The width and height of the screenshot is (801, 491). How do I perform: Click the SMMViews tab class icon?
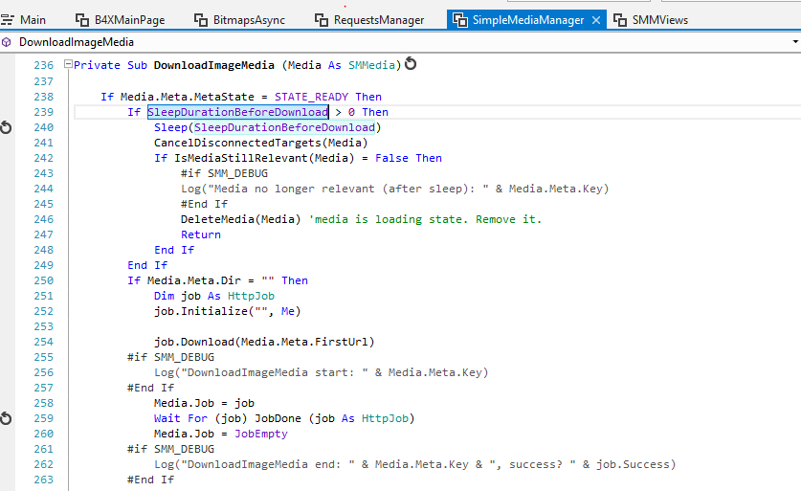(620, 20)
